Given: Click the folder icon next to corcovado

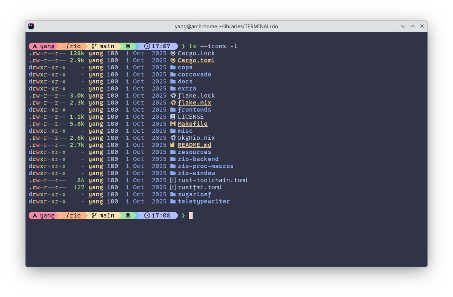Looking at the screenshot, I should point(173,74).
